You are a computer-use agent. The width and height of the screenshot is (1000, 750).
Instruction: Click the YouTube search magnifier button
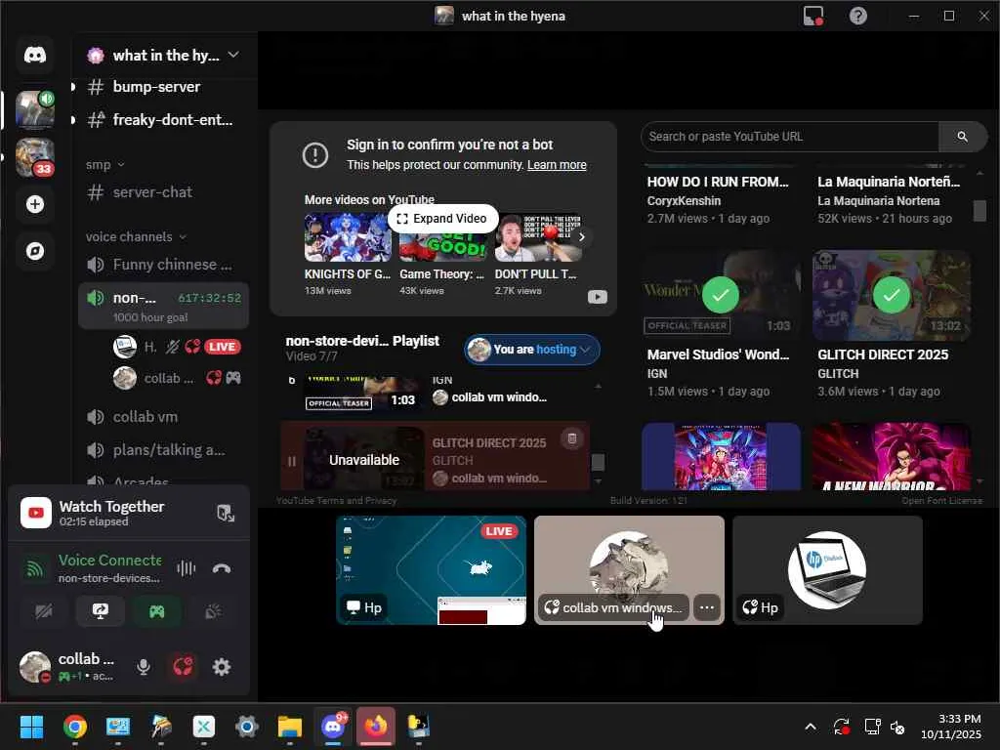(962, 137)
